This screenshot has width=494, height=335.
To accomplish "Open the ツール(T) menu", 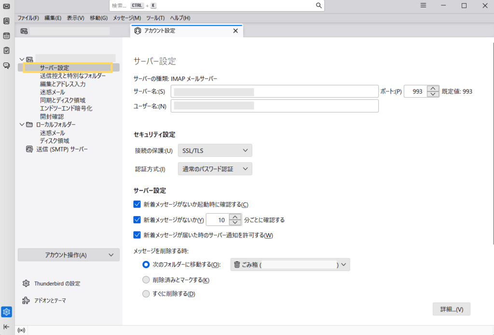I will 155,18.
